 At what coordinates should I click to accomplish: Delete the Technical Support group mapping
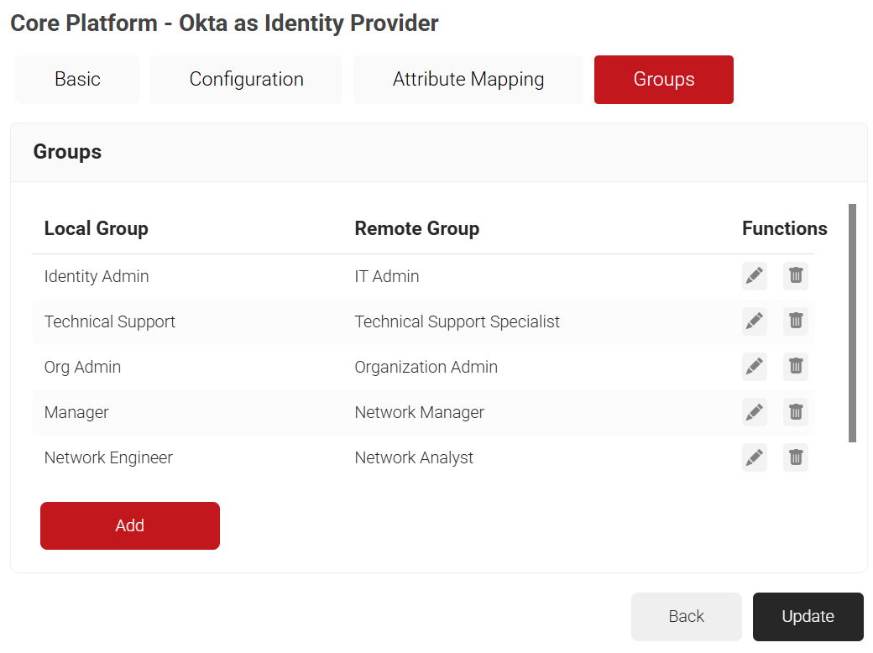coord(796,321)
